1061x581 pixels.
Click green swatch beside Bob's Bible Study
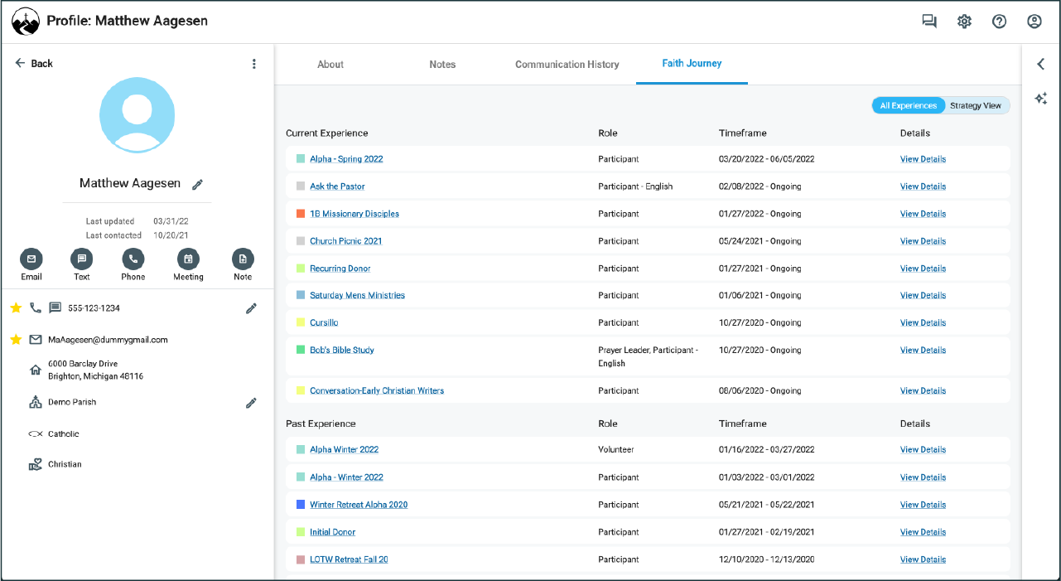tap(301, 350)
